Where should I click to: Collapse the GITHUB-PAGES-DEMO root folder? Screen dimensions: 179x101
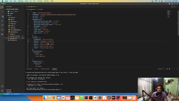coord(12,9)
